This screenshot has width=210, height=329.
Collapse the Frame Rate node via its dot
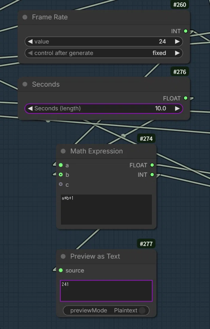click(25, 17)
